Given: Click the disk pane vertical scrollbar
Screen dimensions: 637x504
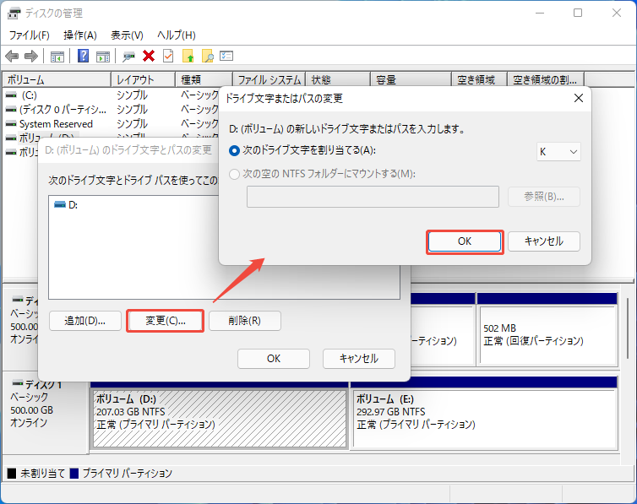Looking at the screenshot, I should click(x=628, y=328).
